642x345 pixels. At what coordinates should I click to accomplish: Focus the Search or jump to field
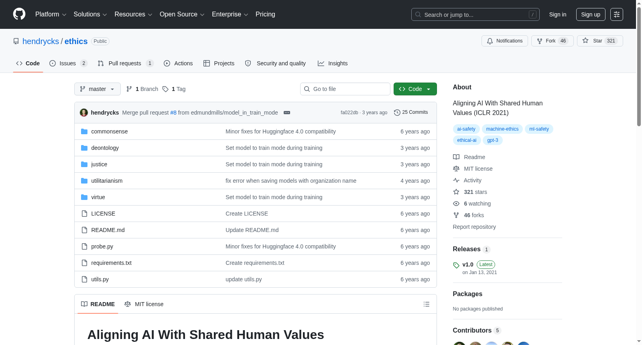point(475,14)
